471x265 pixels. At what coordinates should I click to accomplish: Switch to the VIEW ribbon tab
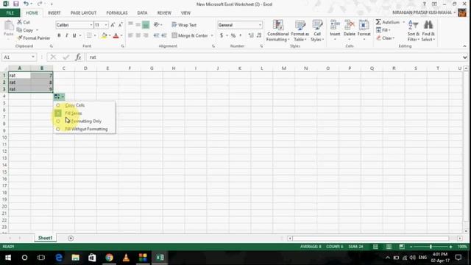tap(185, 13)
